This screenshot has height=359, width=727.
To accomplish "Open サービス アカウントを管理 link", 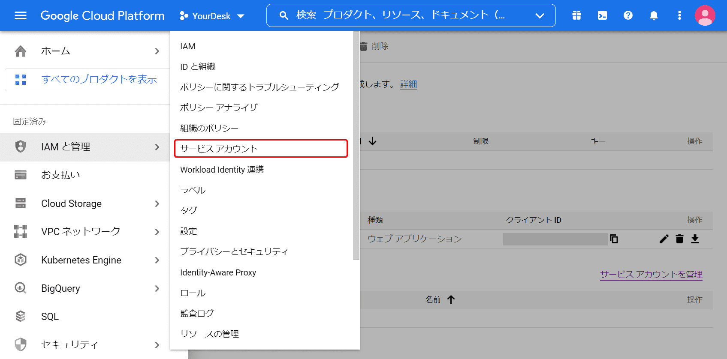I will pos(651,274).
